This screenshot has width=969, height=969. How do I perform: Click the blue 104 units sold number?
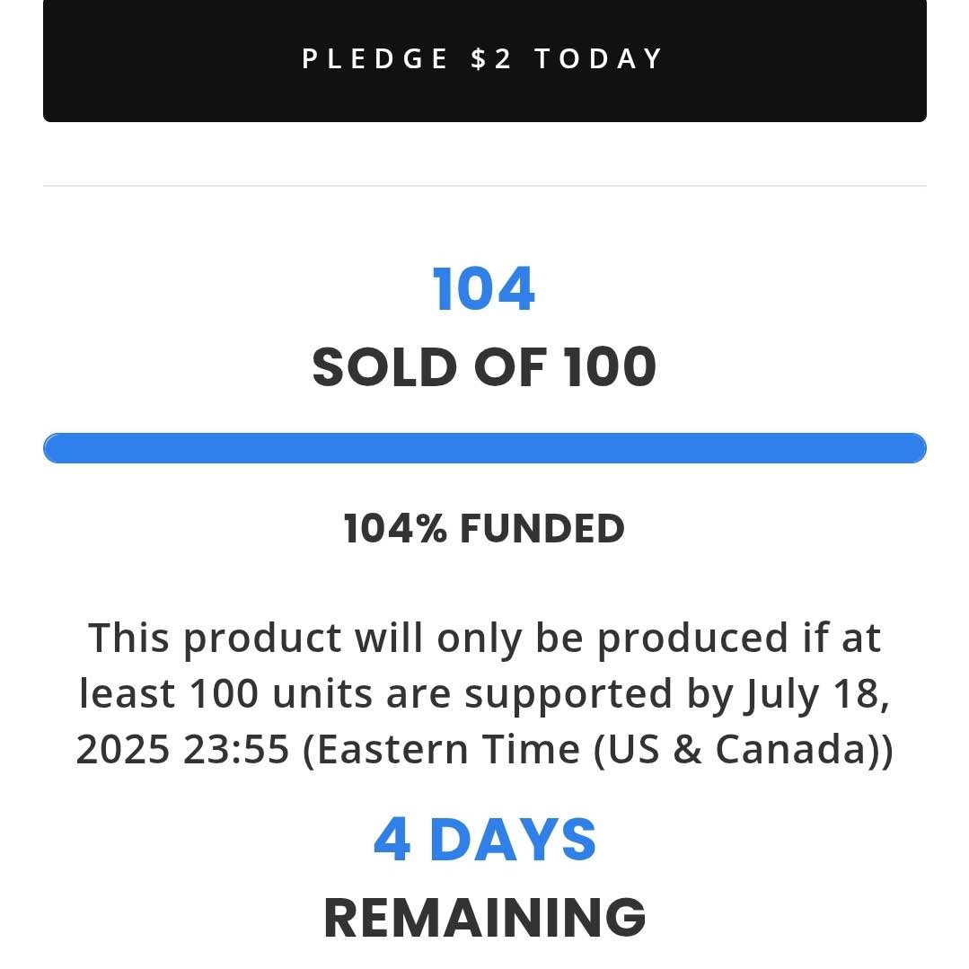click(484, 290)
